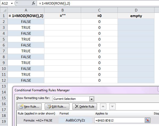Click the collapse dialog range selector icon

(148, 120)
